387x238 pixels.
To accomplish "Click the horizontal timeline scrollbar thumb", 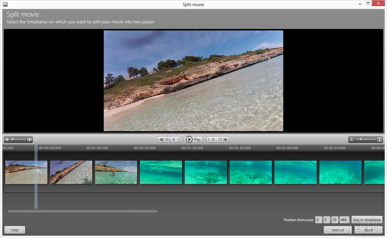I will pyautogui.click(x=83, y=211).
